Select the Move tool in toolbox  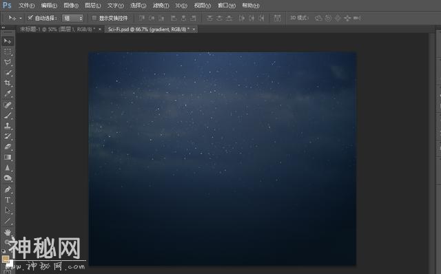tap(8, 41)
